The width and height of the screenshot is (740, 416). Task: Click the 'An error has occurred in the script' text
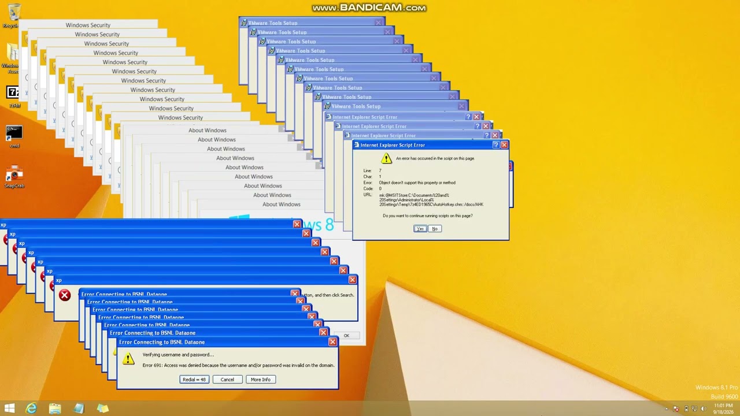(x=435, y=158)
